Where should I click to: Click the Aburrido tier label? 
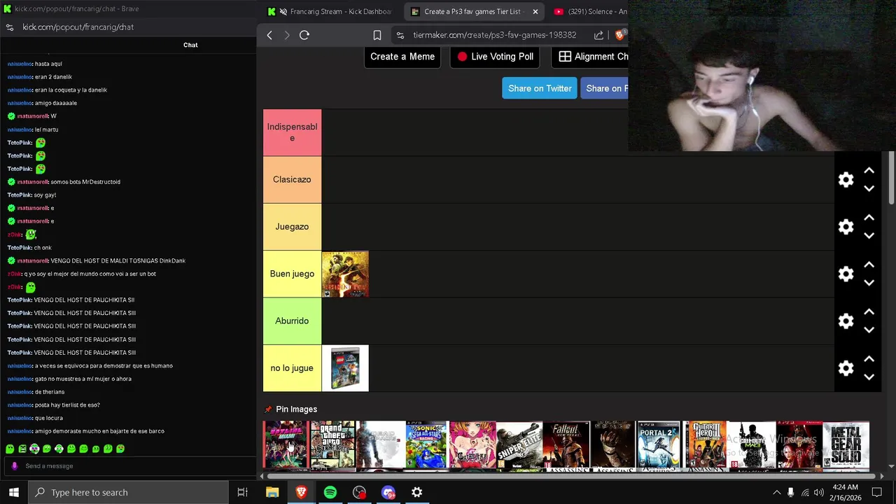292,321
